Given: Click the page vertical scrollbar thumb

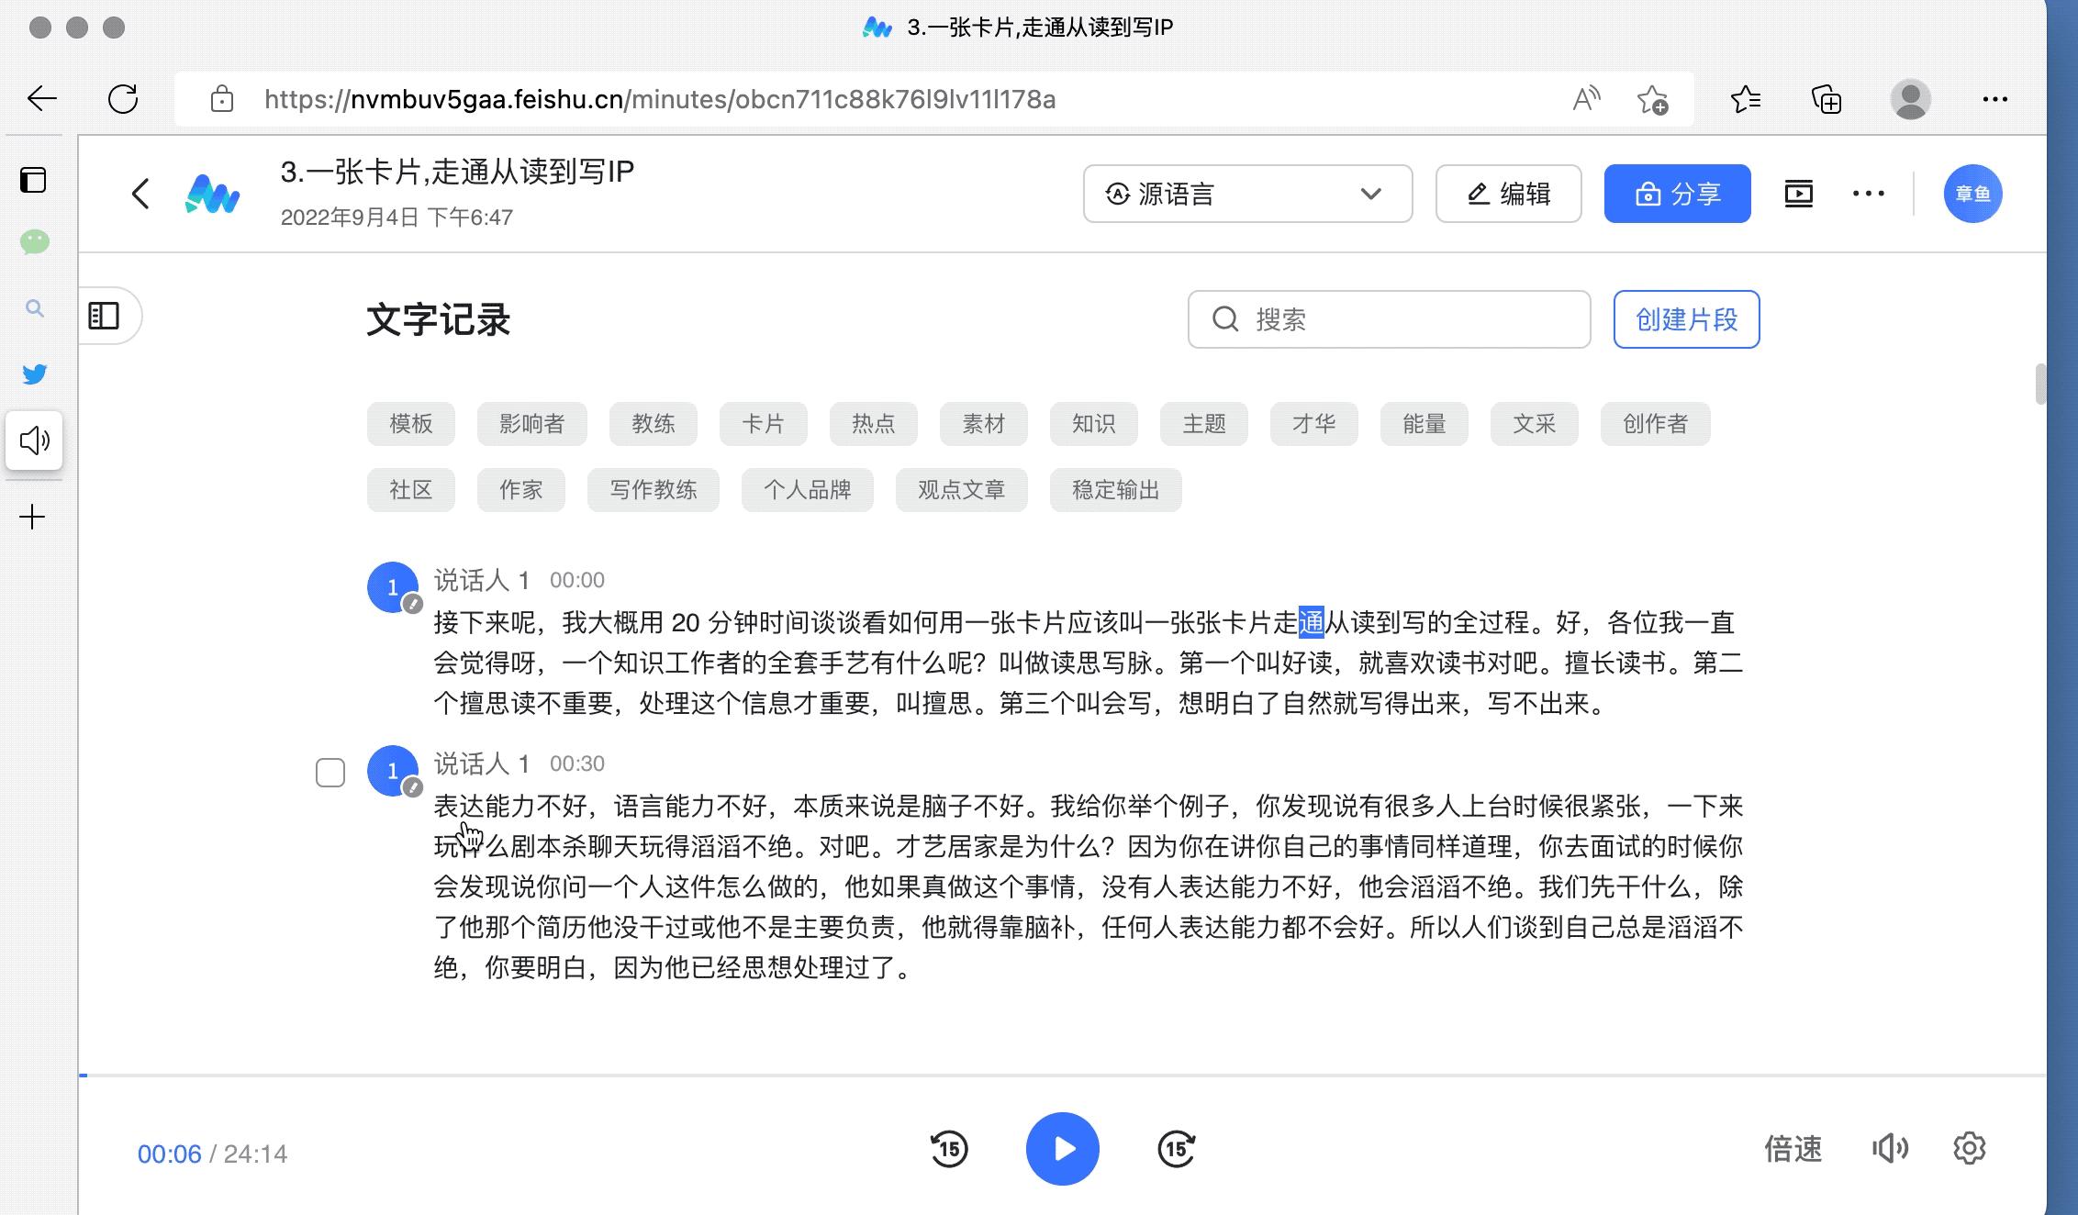Looking at the screenshot, I should [x=2040, y=384].
